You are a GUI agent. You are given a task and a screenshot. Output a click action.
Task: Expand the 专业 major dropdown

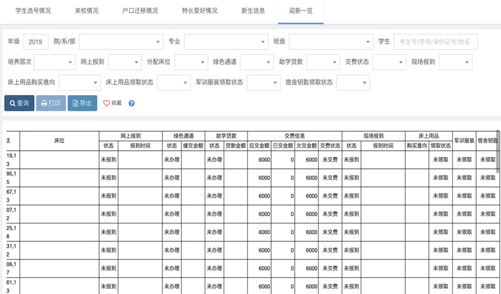coord(226,42)
